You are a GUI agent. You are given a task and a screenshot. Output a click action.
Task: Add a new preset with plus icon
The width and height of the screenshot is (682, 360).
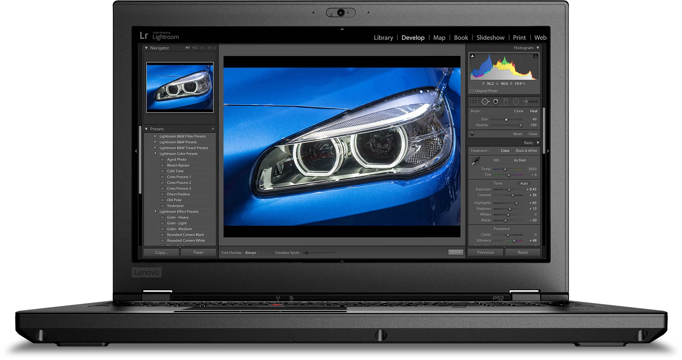213,129
